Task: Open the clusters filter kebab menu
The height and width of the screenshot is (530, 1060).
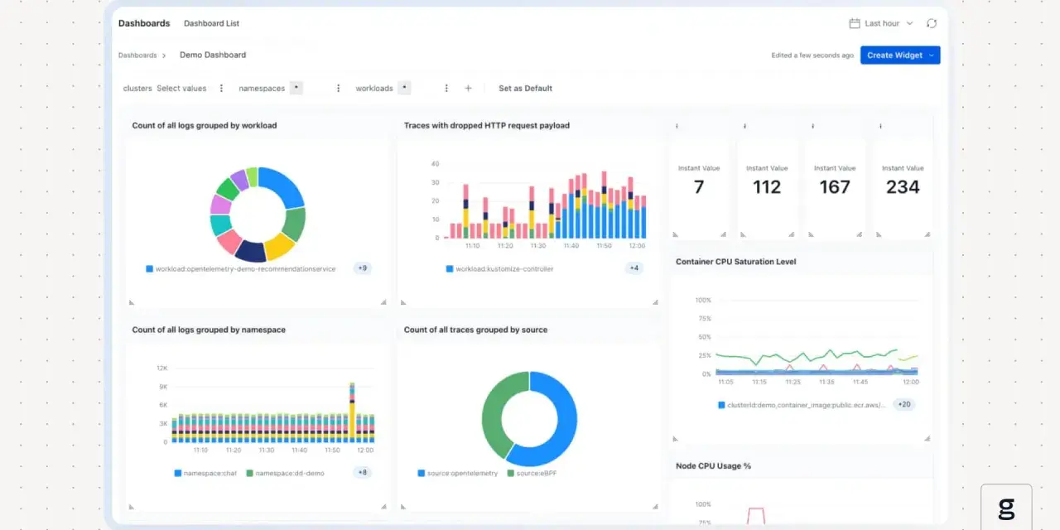Action: coord(221,88)
